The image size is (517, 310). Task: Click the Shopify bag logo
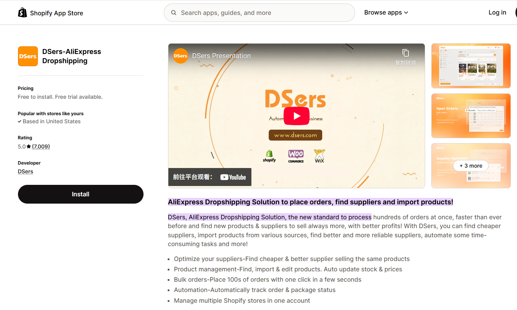(x=22, y=12)
